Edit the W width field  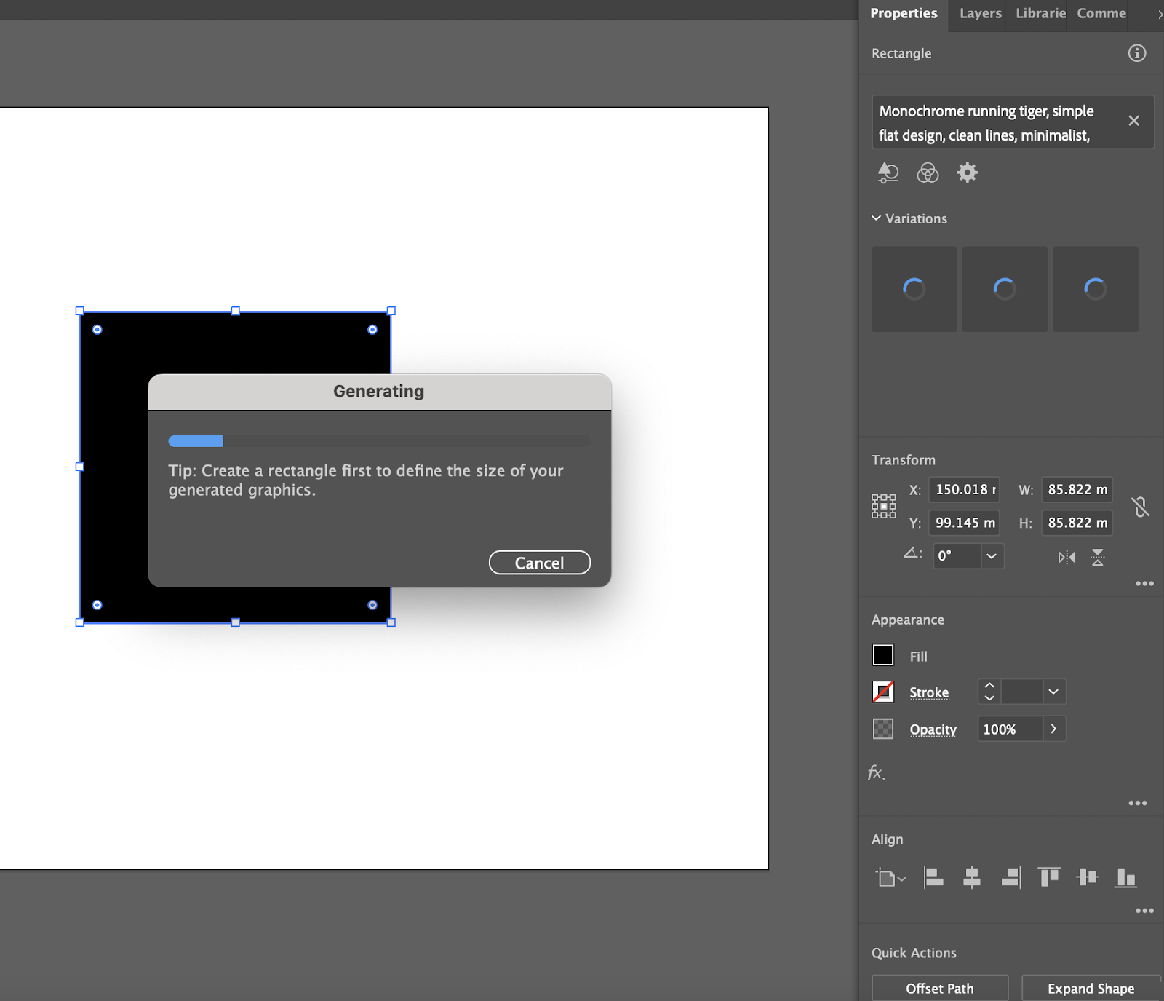(1077, 490)
